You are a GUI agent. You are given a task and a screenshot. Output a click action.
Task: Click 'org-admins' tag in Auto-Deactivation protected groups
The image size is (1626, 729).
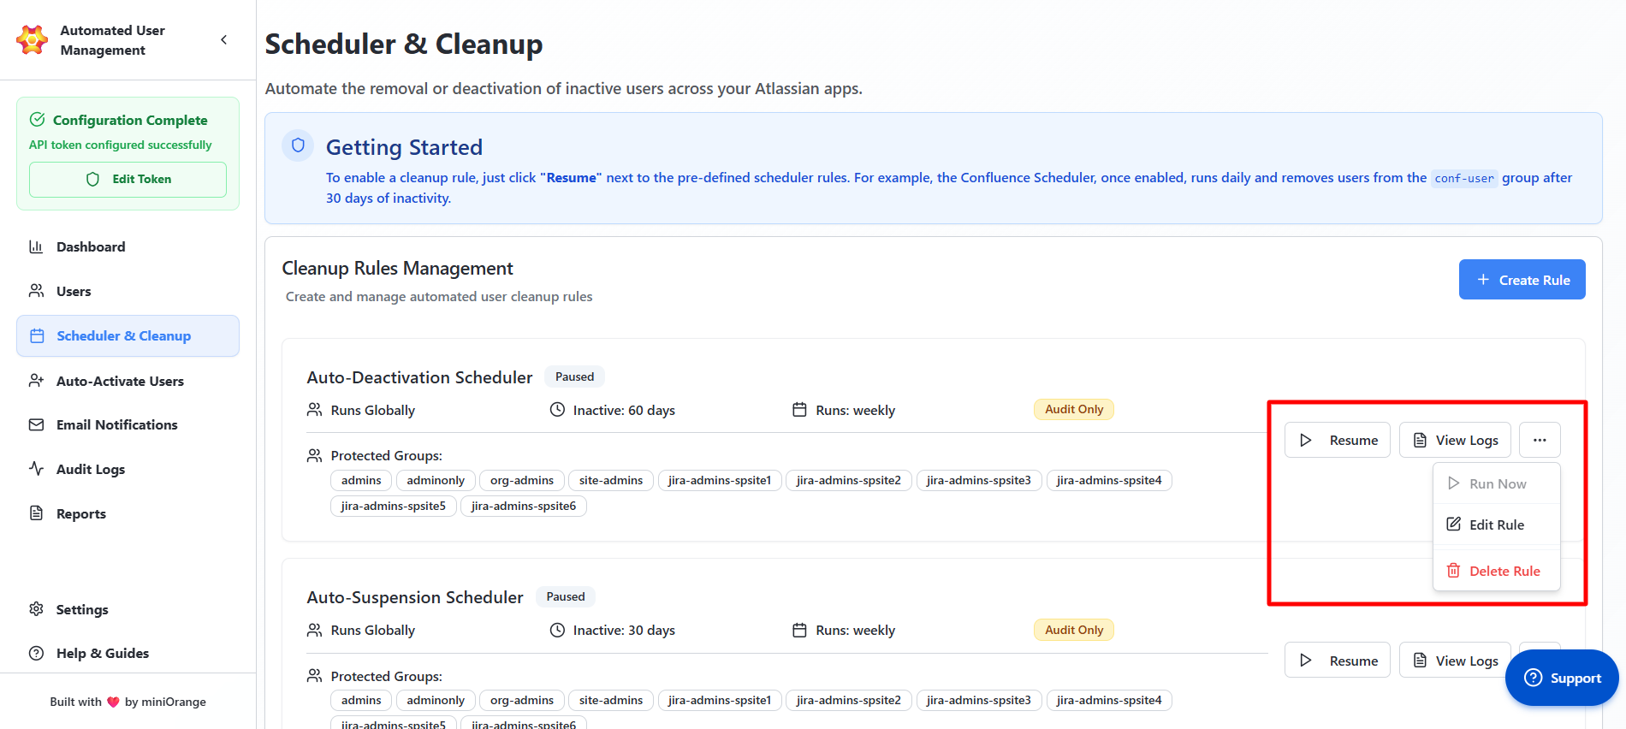[x=522, y=481]
